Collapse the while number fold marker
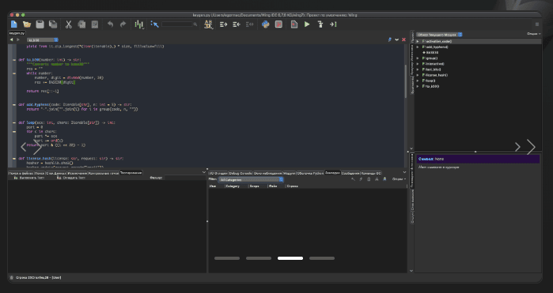The height and width of the screenshot is (293, 553). point(14,73)
